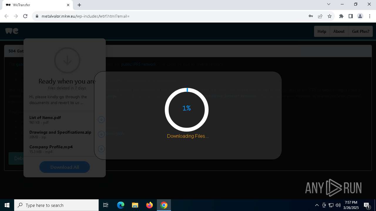Launch Microsoft Edge from taskbar
Screen dimensions: 376x211
(x=121, y=205)
